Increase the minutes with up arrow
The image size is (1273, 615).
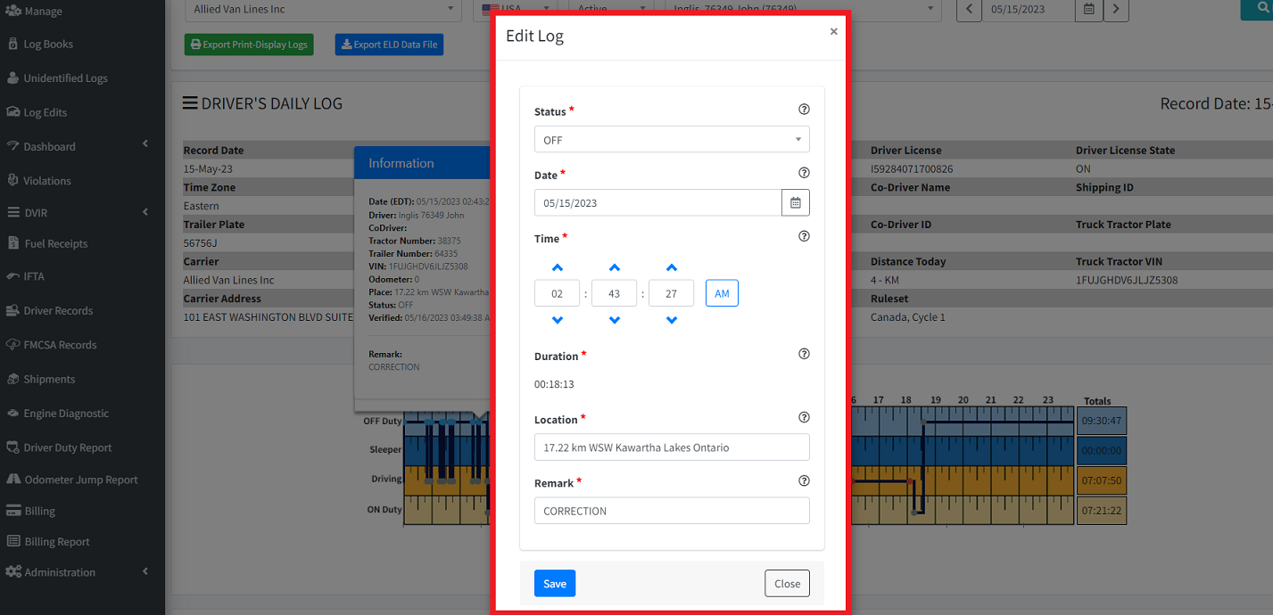[x=614, y=267]
